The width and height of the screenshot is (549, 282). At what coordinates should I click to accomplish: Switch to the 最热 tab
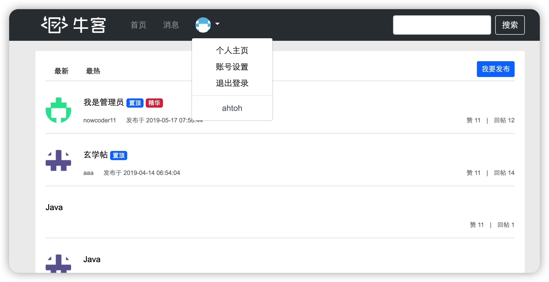click(93, 71)
